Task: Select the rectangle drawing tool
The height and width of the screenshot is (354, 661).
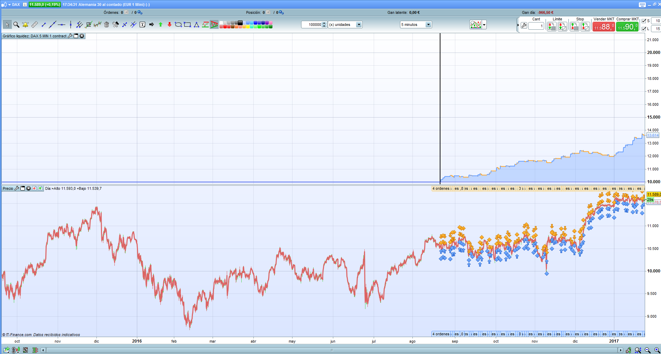Action: click(187, 25)
